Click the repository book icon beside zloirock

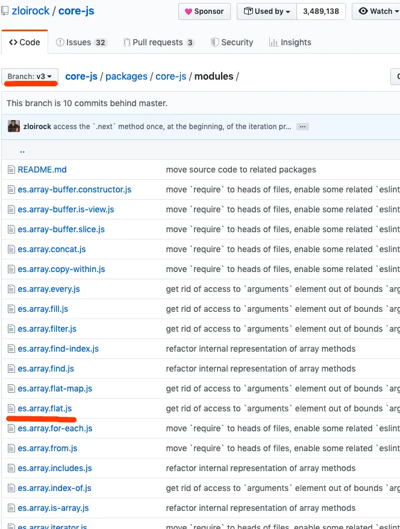point(5,11)
